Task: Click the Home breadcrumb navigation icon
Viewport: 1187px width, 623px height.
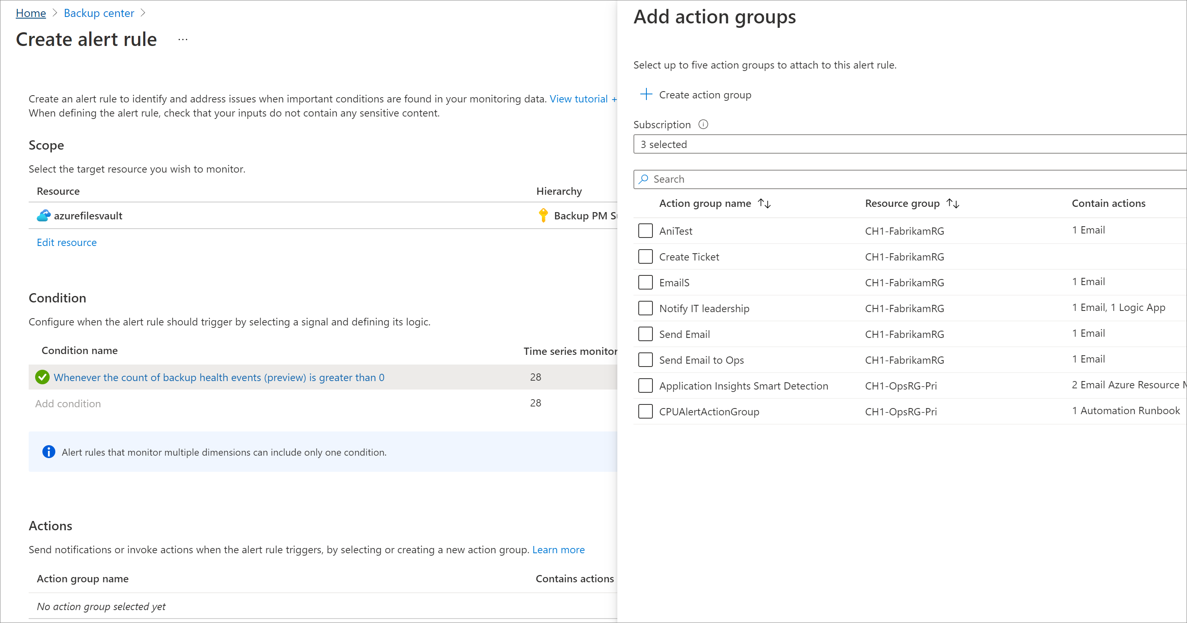Action: pos(29,13)
